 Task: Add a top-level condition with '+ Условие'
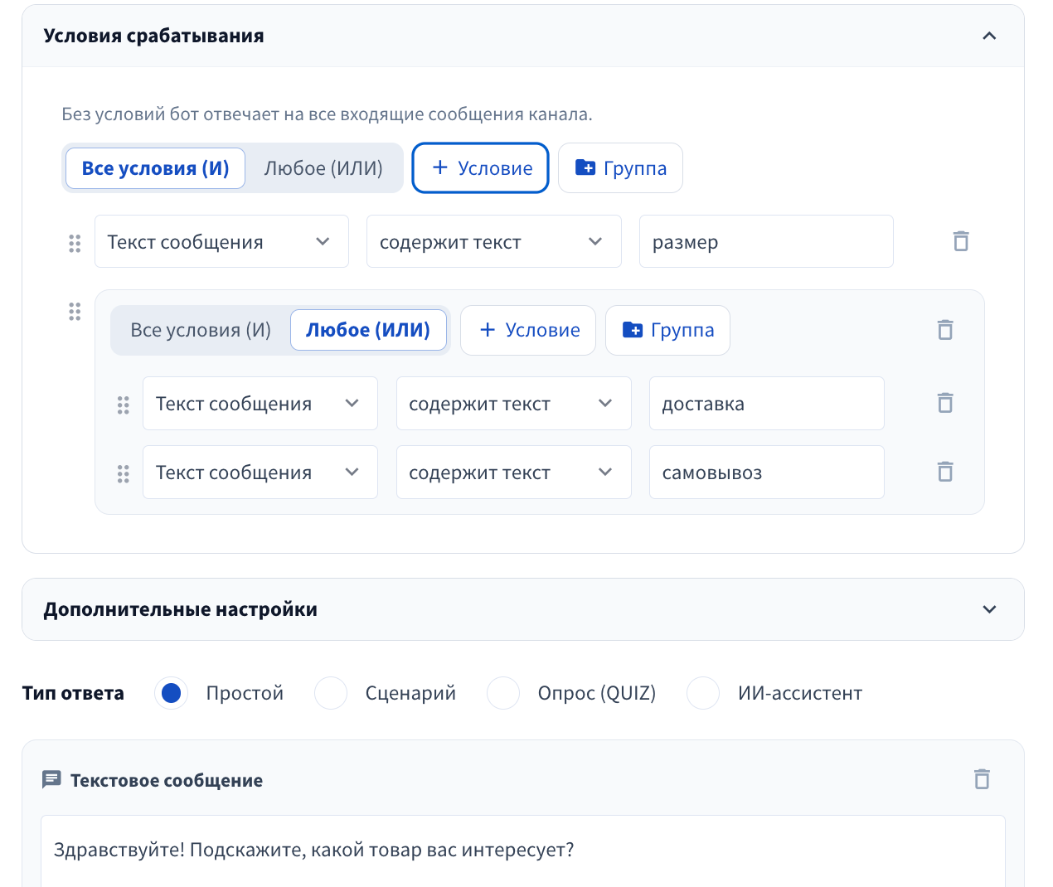pos(481,168)
